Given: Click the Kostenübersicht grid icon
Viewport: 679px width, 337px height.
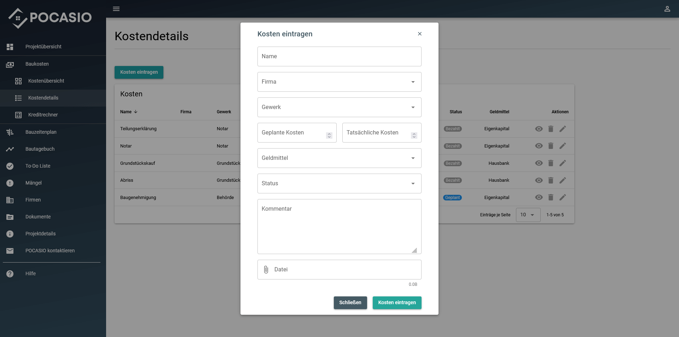Looking at the screenshot, I should (18, 81).
